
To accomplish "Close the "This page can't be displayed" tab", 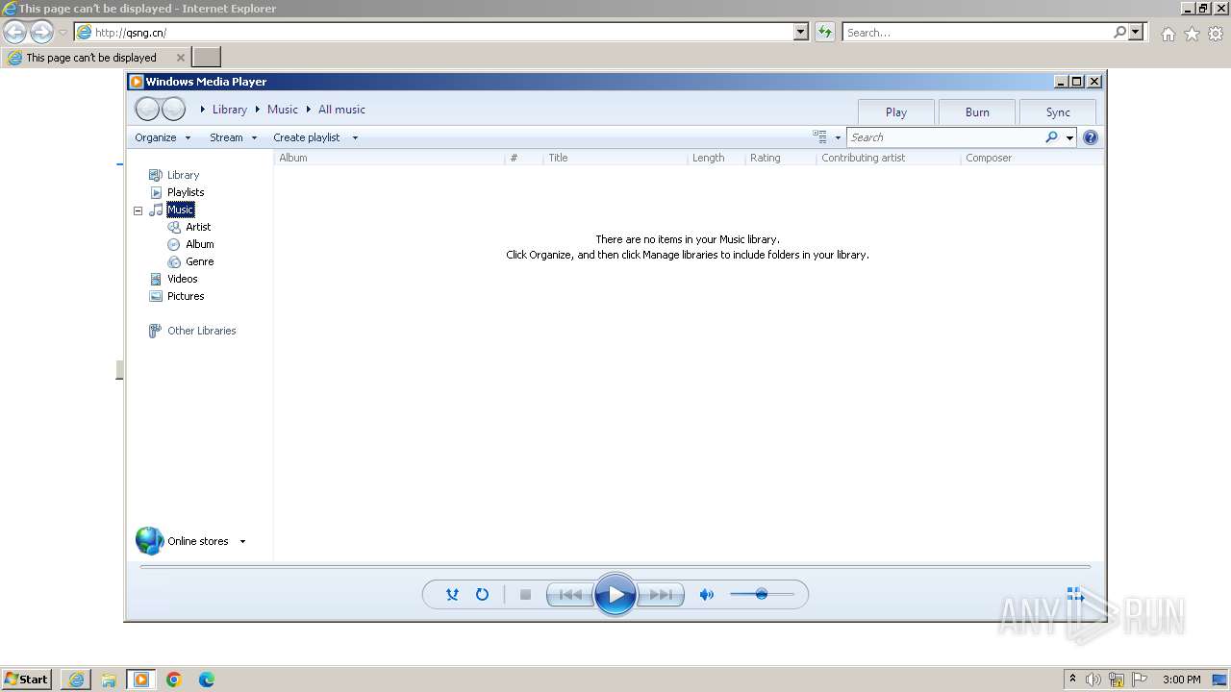I will [x=180, y=58].
